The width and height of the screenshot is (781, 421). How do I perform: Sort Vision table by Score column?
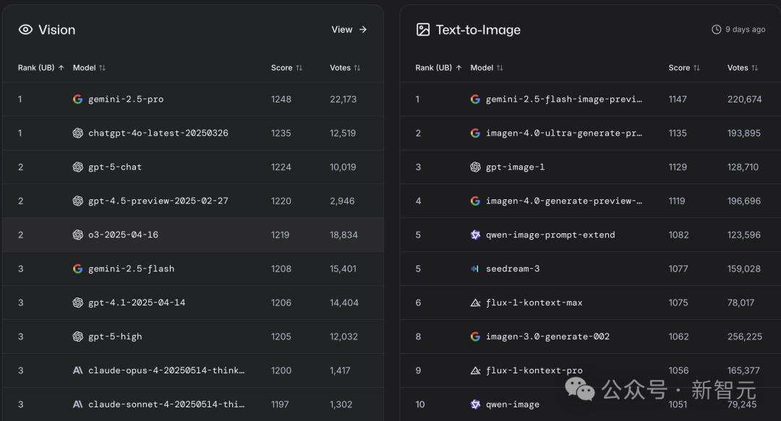coord(286,68)
